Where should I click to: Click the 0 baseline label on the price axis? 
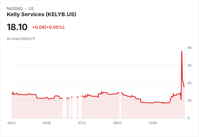coord(188,118)
